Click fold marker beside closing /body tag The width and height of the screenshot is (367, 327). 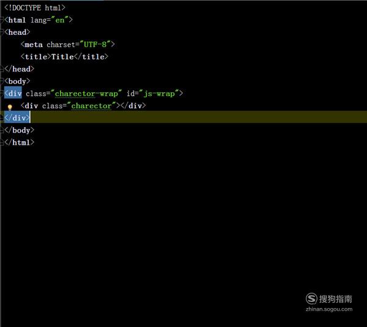click(x=2, y=130)
